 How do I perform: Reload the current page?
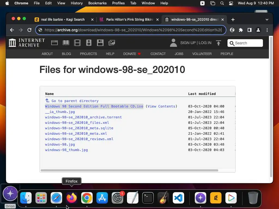tap(29, 30)
